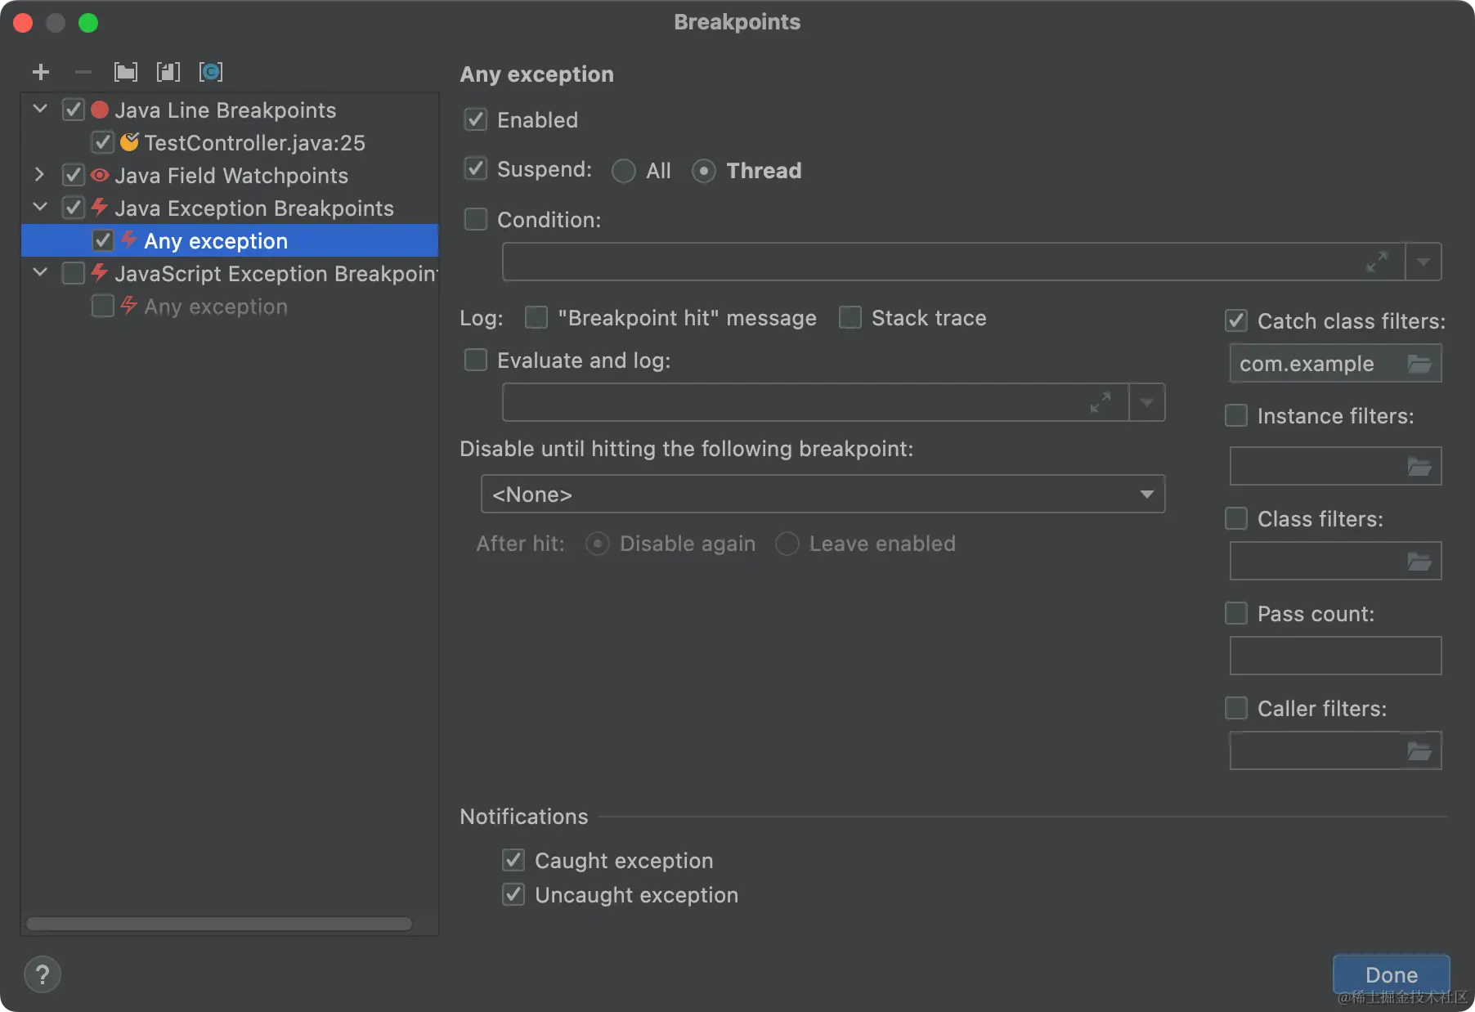Select the JavaScript Any exception item
This screenshot has height=1012, width=1475.
pyautogui.click(x=216, y=307)
